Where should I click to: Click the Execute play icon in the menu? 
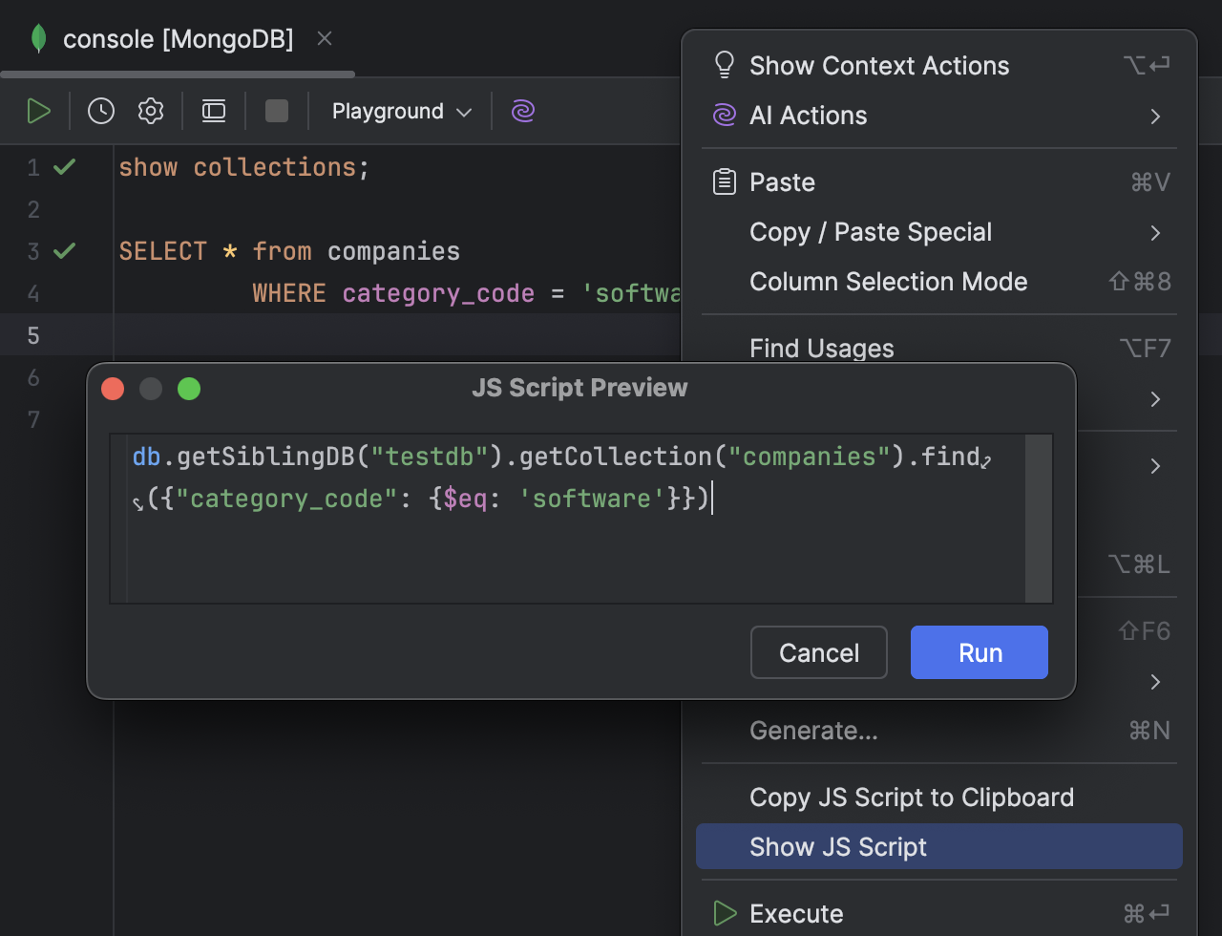pyautogui.click(x=724, y=913)
